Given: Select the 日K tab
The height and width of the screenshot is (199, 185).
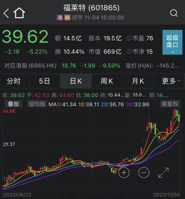Looking at the screenshot, I should 76,81.
